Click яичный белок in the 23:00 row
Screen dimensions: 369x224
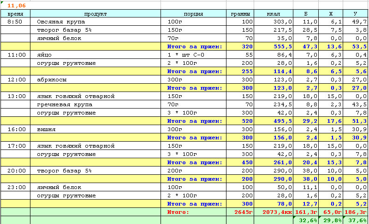pos(95,187)
